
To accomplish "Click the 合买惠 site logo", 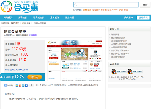I will pos(19,7).
